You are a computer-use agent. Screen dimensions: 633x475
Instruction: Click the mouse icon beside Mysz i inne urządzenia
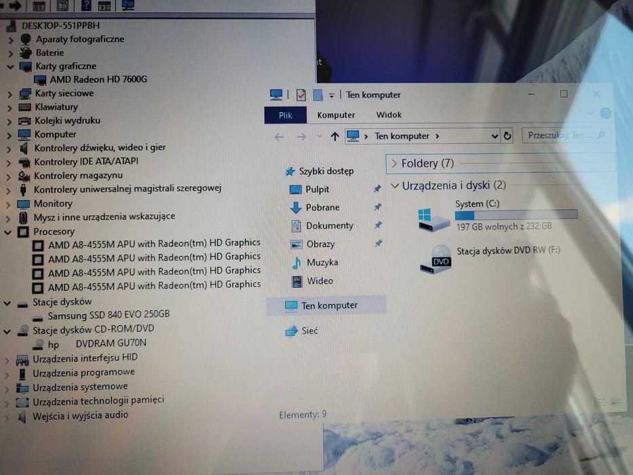[x=23, y=217]
